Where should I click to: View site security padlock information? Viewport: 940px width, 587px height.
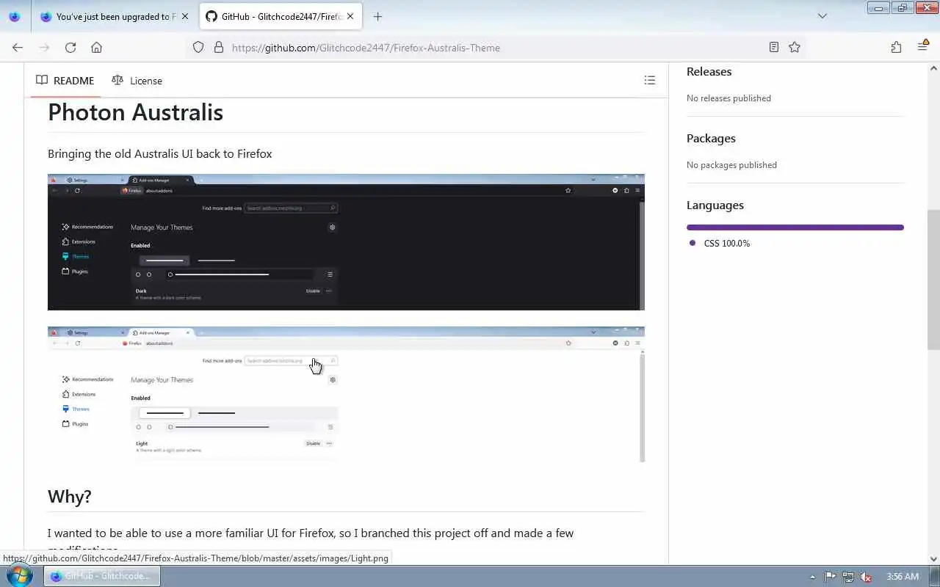click(218, 48)
